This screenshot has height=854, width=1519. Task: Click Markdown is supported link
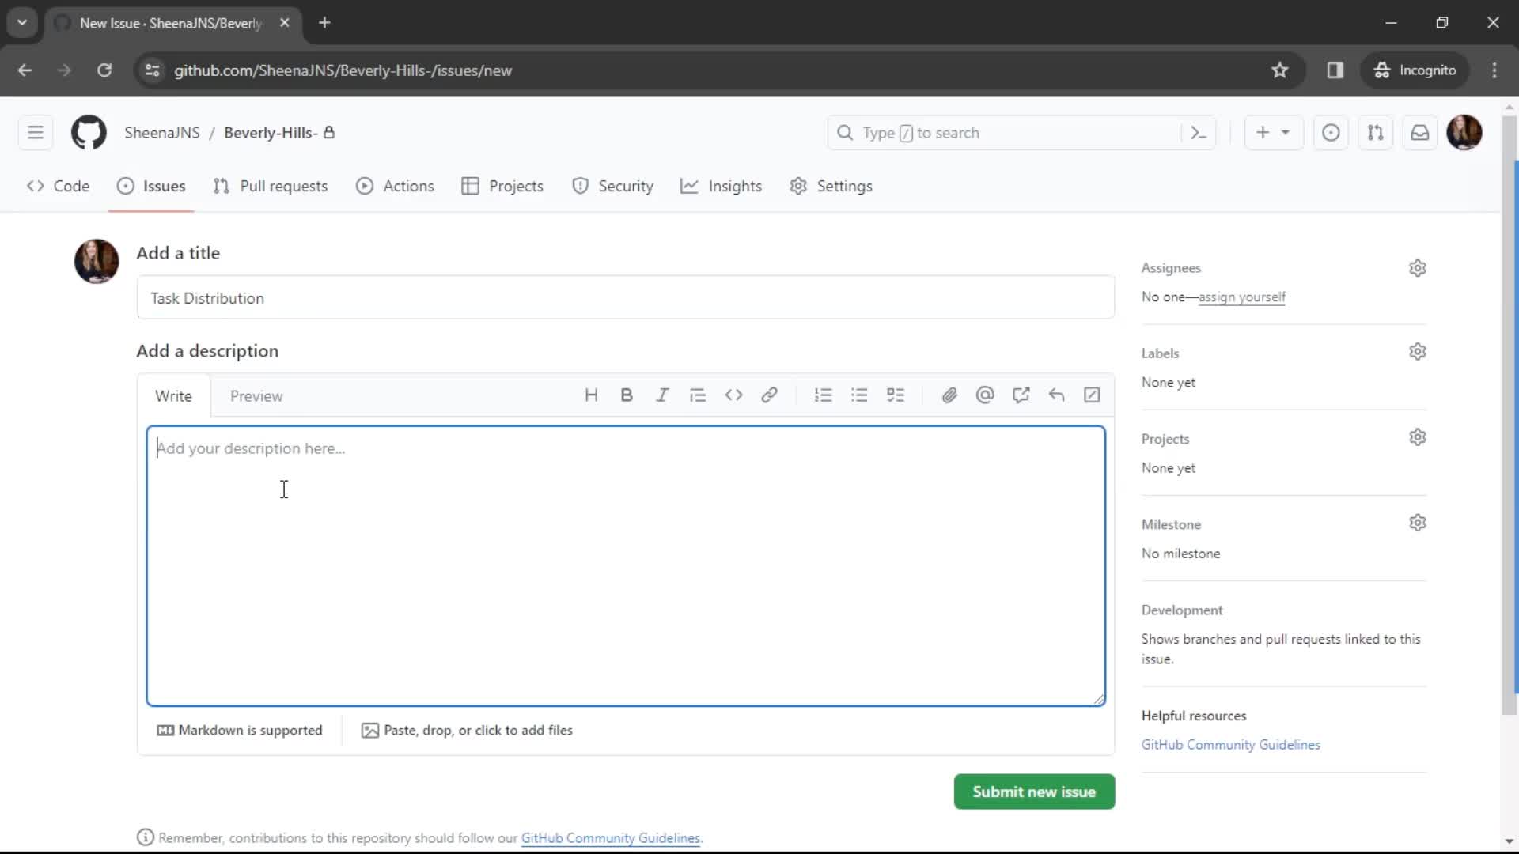pyautogui.click(x=240, y=731)
